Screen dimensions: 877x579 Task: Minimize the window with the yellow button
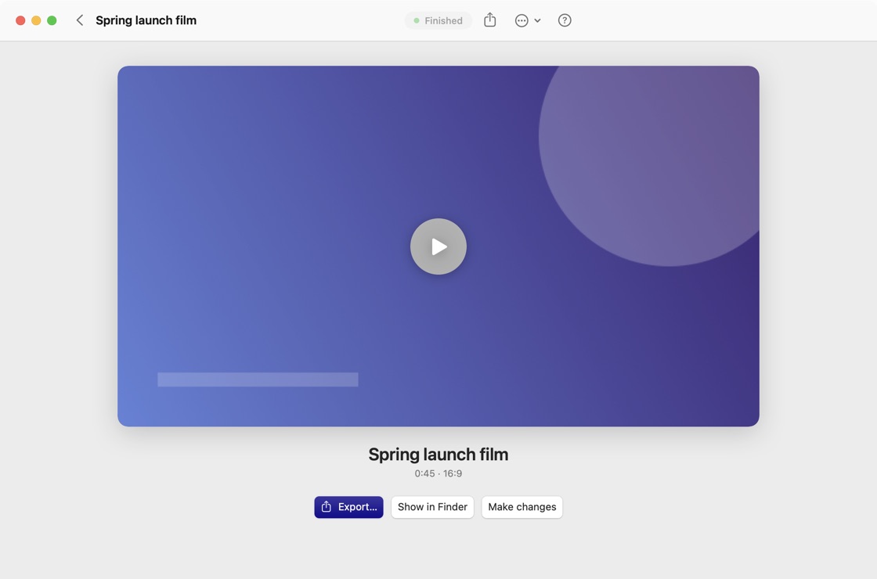coord(36,20)
